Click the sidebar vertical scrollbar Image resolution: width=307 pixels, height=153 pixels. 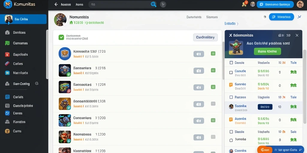[47, 54]
